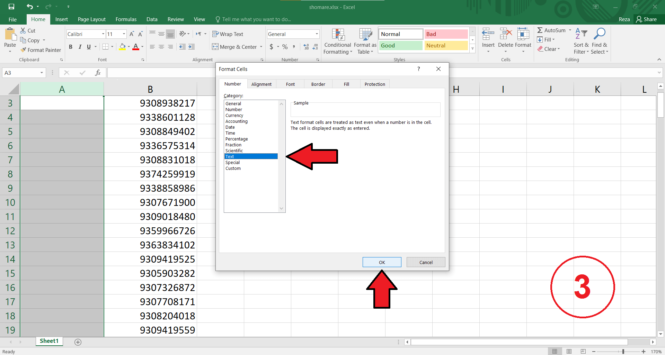The width and height of the screenshot is (665, 355).
Task: Enable Wrap Text
Action: click(x=228, y=34)
